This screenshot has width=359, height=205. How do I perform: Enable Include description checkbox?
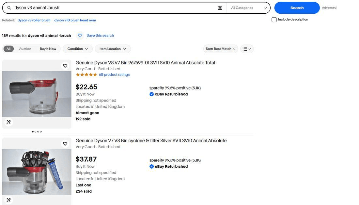coord(274,20)
